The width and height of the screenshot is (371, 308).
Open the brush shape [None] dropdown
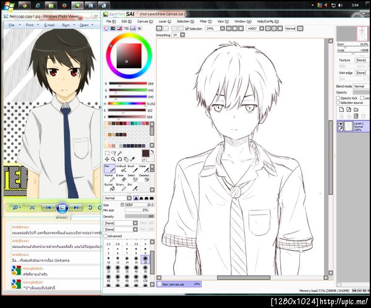coord(121,223)
